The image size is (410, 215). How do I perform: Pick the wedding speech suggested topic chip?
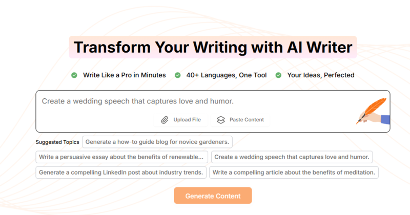[292, 157]
